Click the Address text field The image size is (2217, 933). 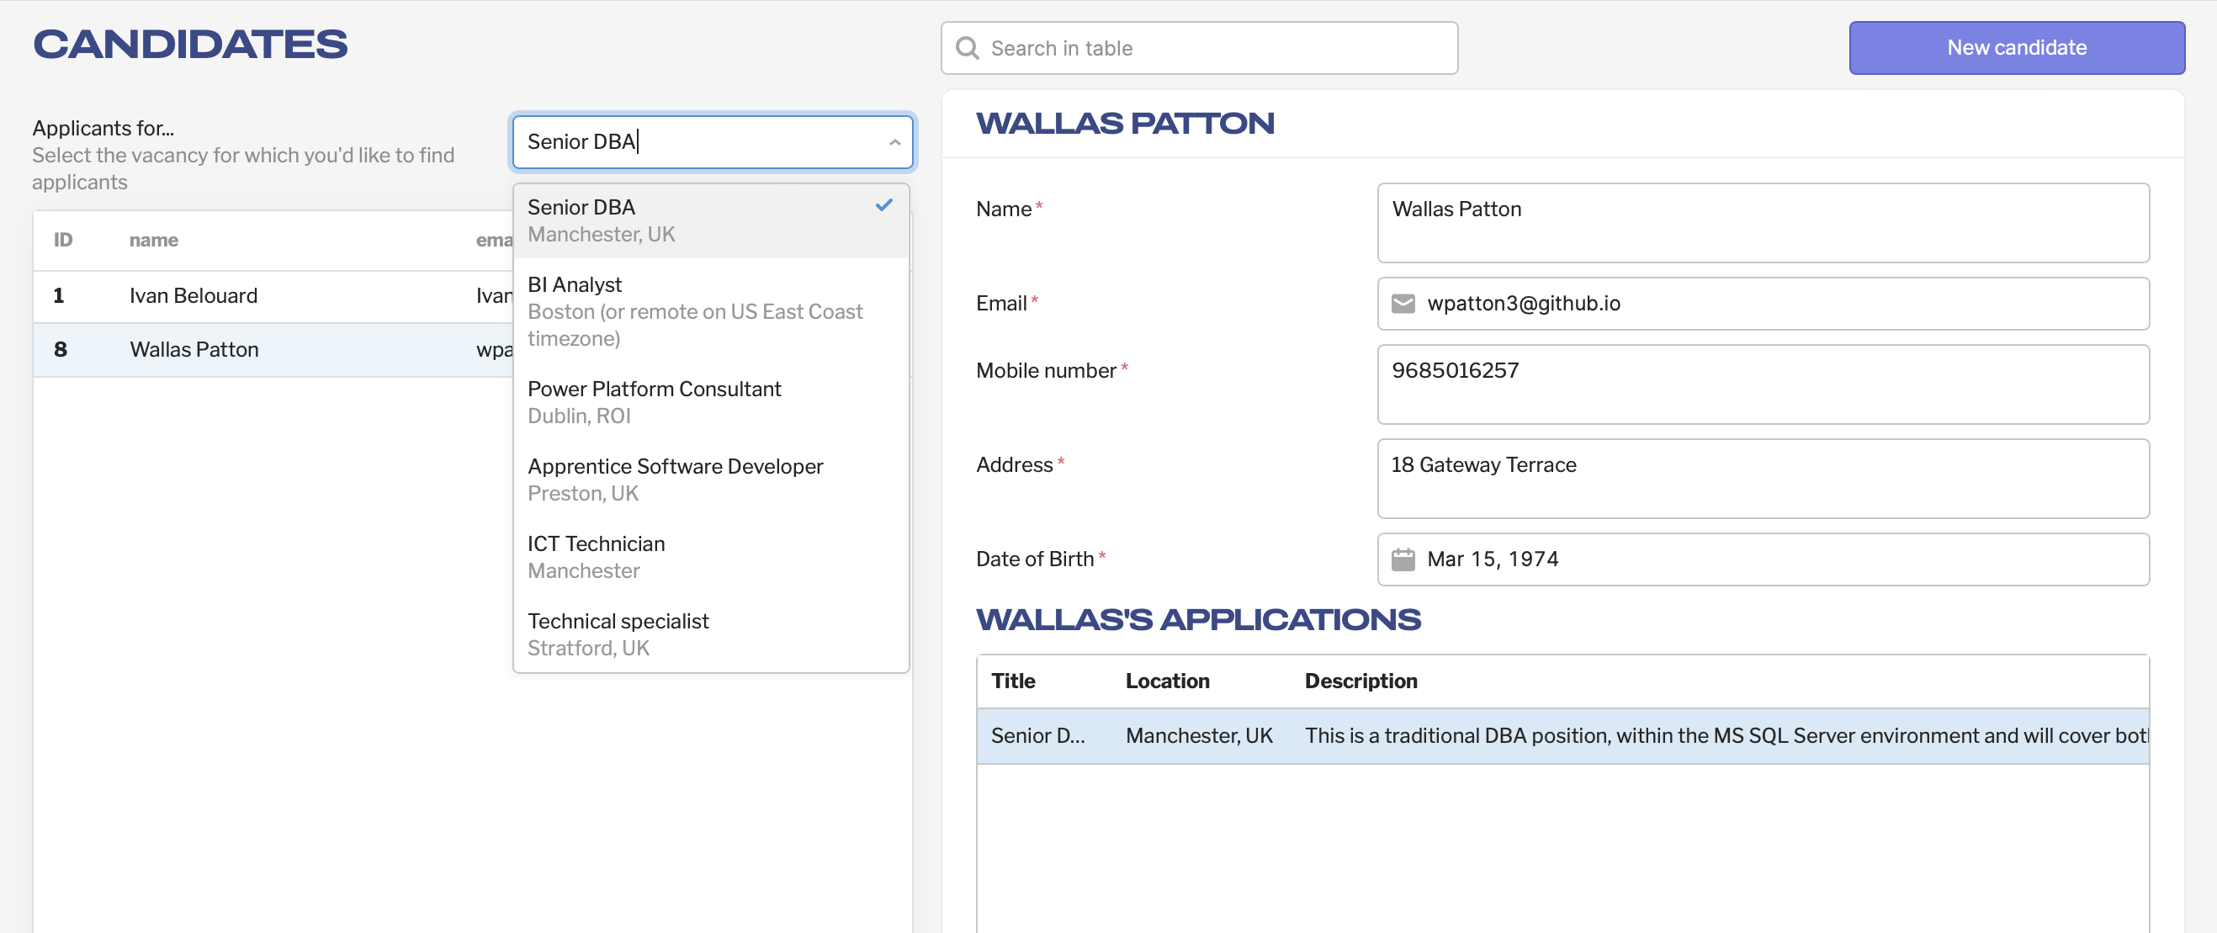[1762, 478]
